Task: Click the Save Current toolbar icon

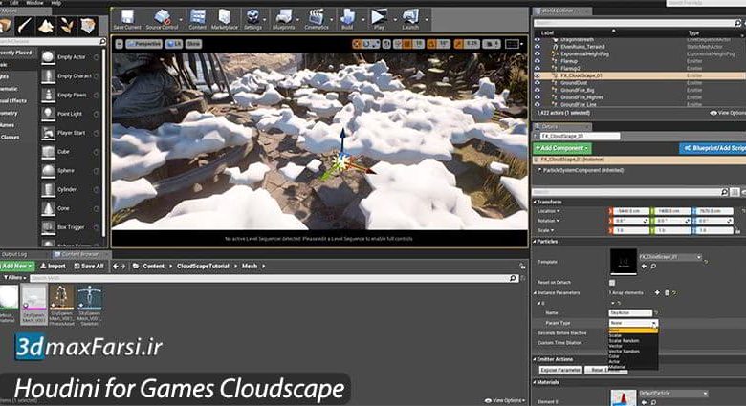Action: pyautogui.click(x=127, y=17)
